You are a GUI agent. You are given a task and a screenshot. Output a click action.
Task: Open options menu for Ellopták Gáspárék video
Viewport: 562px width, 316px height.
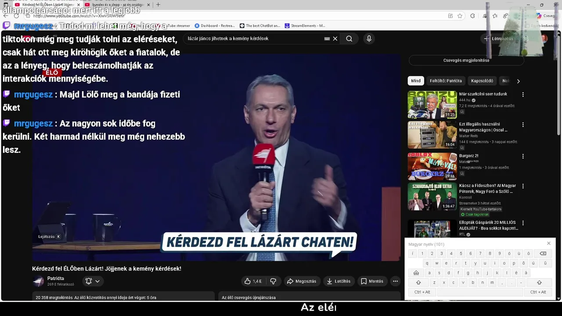coord(522,223)
